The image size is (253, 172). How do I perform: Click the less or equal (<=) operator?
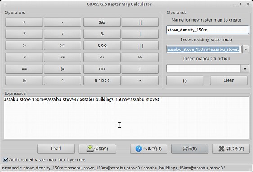63,57
